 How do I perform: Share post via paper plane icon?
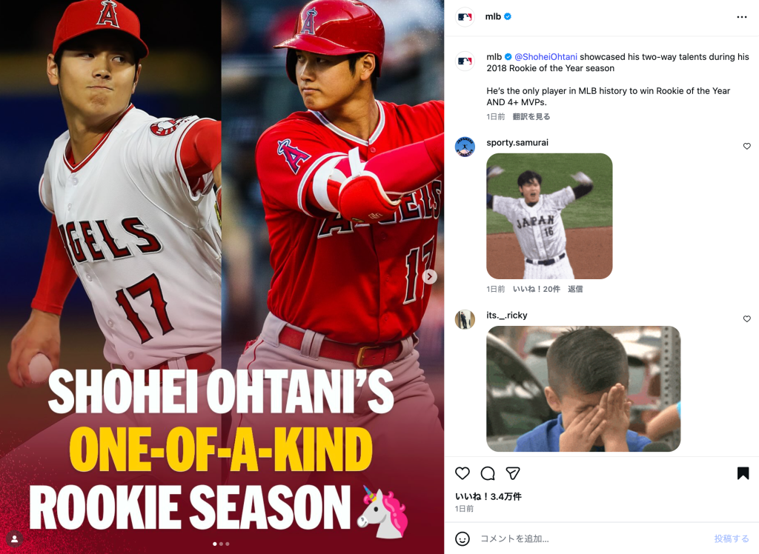[x=513, y=473]
